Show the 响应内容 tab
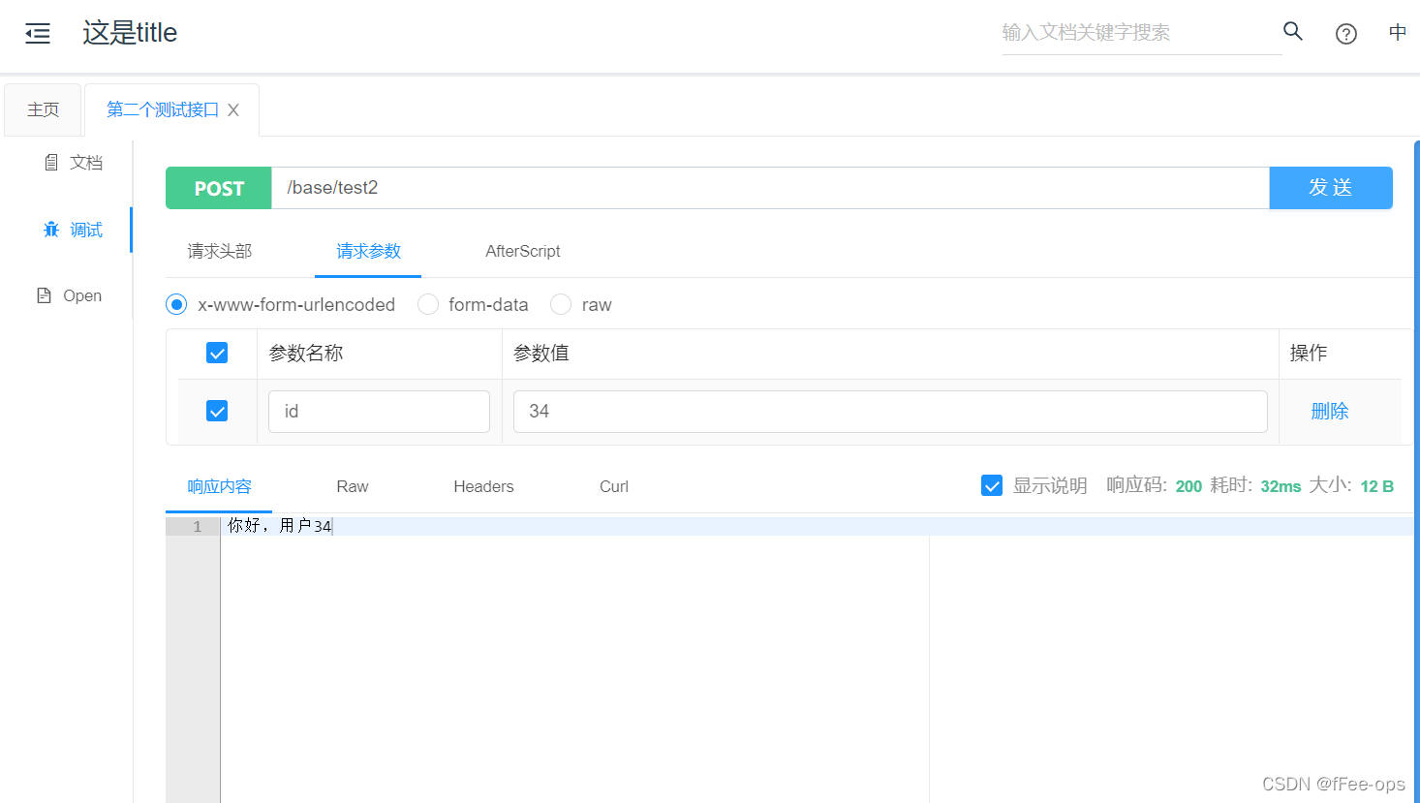The height and width of the screenshot is (803, 1420). pos(219,486)
